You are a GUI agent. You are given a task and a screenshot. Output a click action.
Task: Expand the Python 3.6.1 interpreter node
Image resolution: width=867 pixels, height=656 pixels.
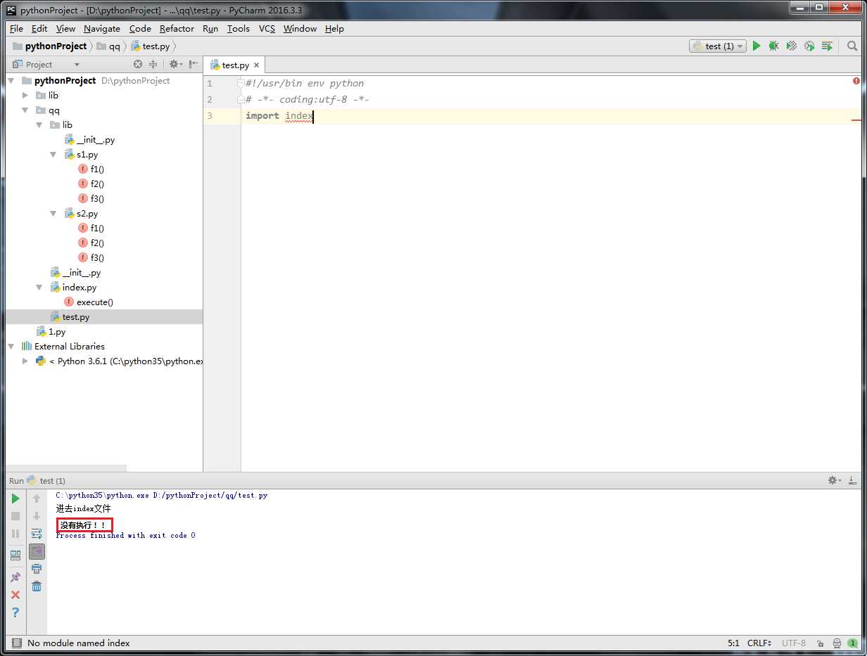pyautogui.click(x=25, y=361)
